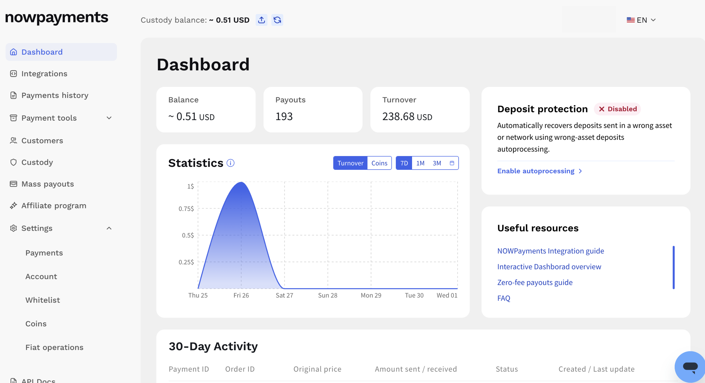
Task: Refresh the custody balance
Action: click(x=277, y=20)
